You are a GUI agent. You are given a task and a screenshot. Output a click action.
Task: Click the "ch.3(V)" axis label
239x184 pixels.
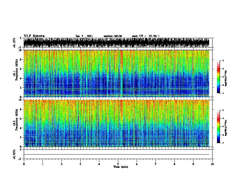coord(14,154)
